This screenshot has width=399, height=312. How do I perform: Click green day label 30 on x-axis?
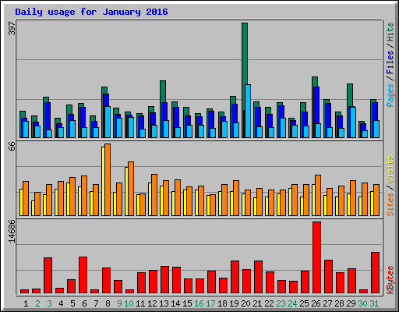(x=362, y=303)
